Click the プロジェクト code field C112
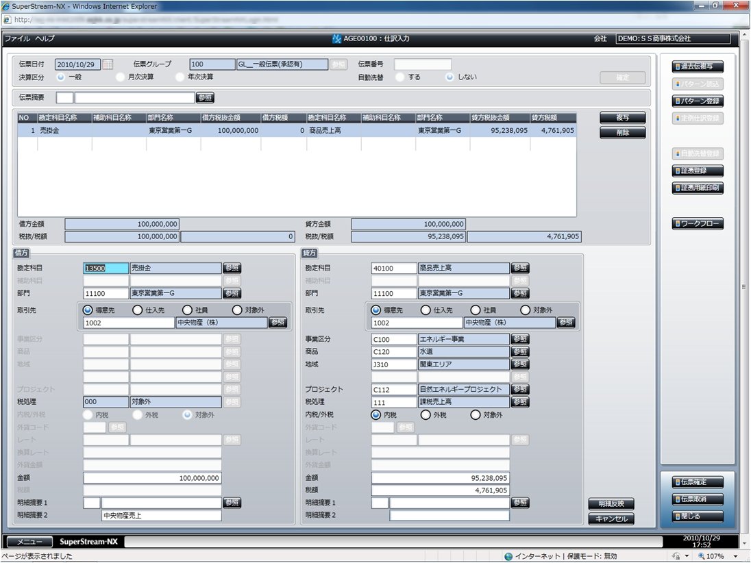751x563 pixels. pos(394,390)
